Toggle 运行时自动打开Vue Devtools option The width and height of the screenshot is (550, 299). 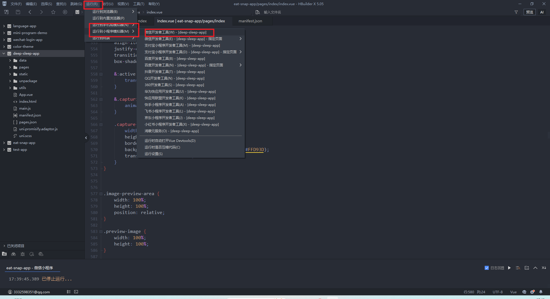(170, 141)
